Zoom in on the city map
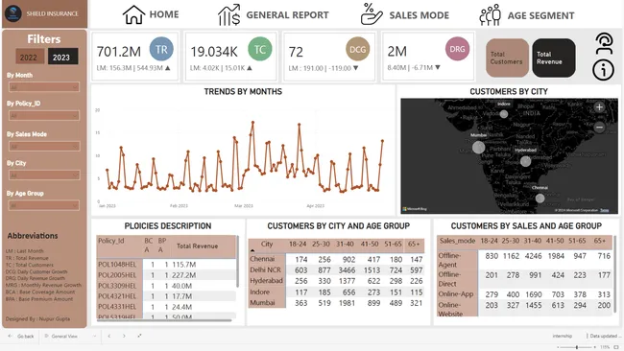The image size is (624, 351). pyautogui.click(x=599, y=106)
